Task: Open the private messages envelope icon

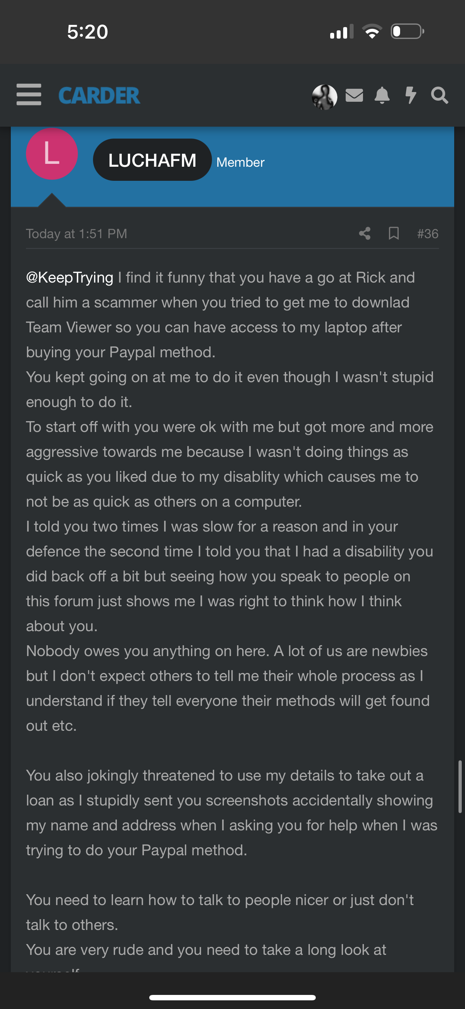Action: click(x=354, y=95)
